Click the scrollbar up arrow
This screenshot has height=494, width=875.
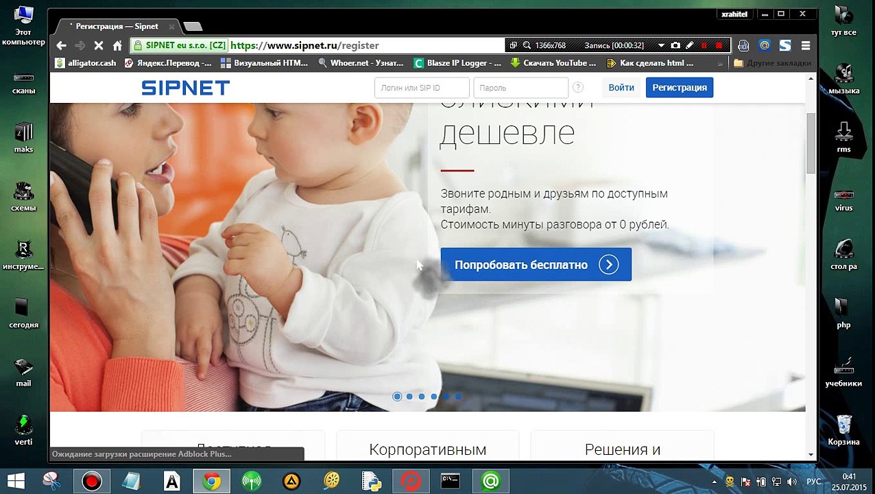811,79
